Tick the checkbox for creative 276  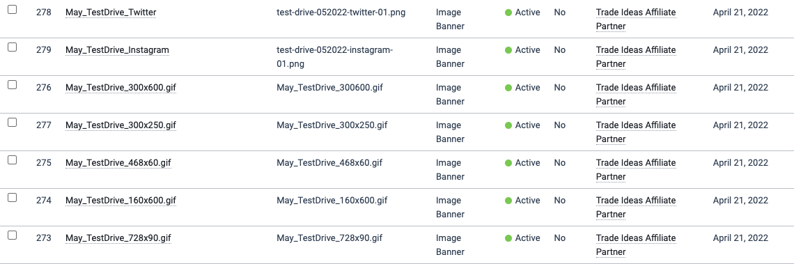pyautogui.click(x=12, y=84)
